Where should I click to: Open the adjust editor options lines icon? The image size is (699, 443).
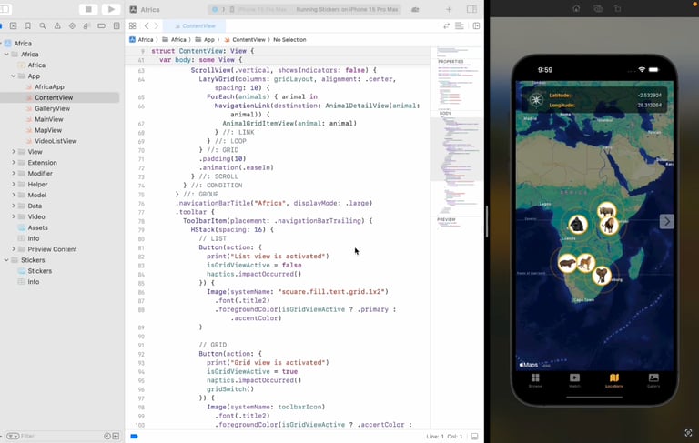pos(459,25)
